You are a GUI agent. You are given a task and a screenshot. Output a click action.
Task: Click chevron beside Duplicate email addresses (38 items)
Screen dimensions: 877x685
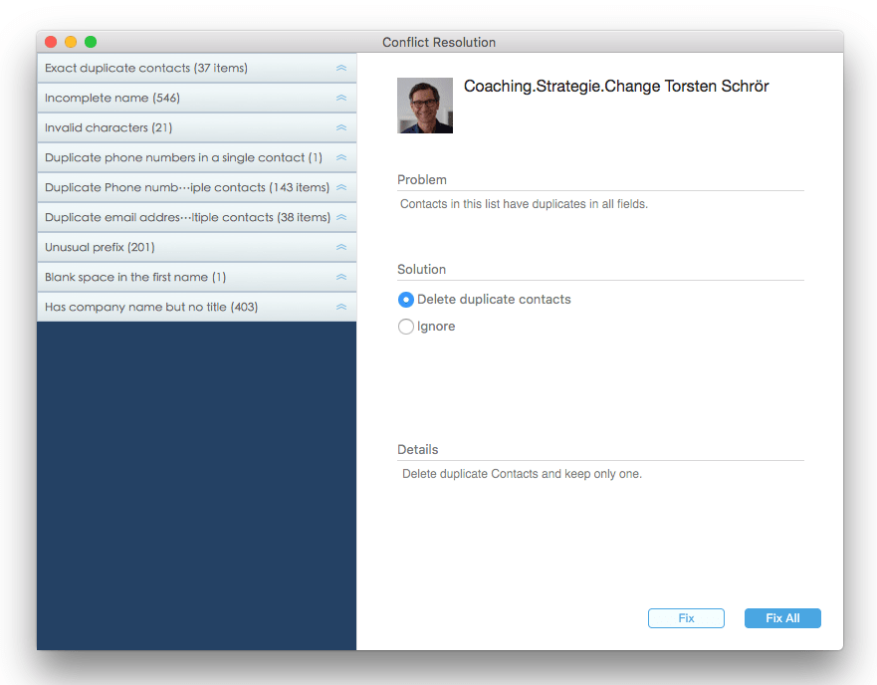tap(341, 218)
